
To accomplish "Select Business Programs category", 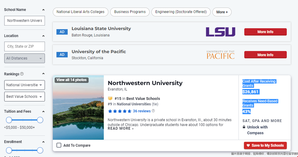I will coord(130,12).
